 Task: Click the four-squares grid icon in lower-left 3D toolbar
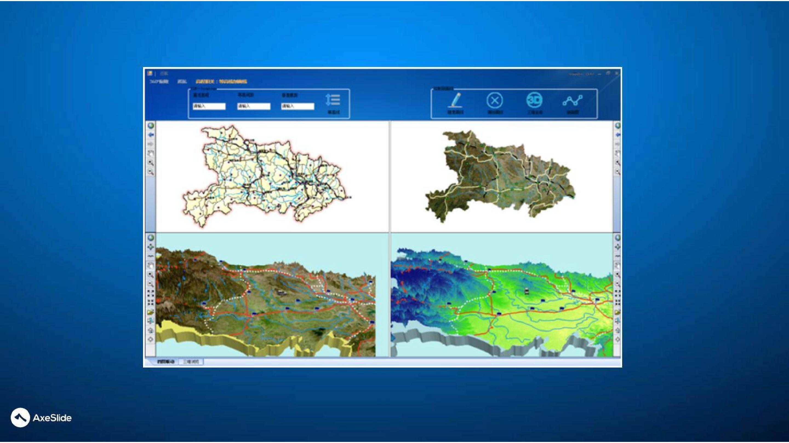tap(151, 302)
